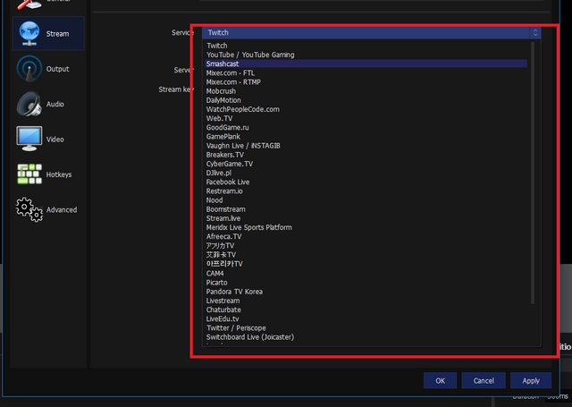This screenshot has height=407, width=572.
Task: Open the Output settings icon
Action: 29,69
